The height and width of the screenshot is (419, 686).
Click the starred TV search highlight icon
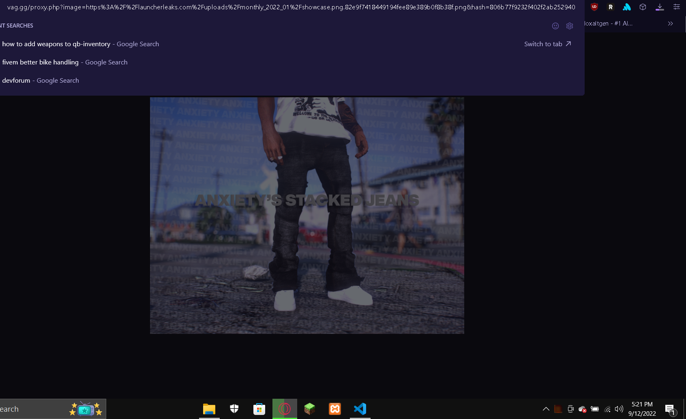tap(86, 409)
